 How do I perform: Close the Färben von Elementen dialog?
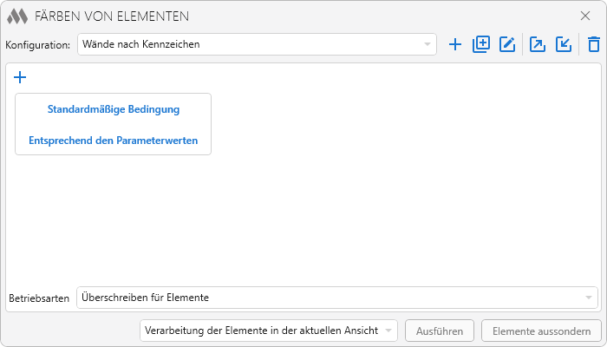(x=585, y=16)
